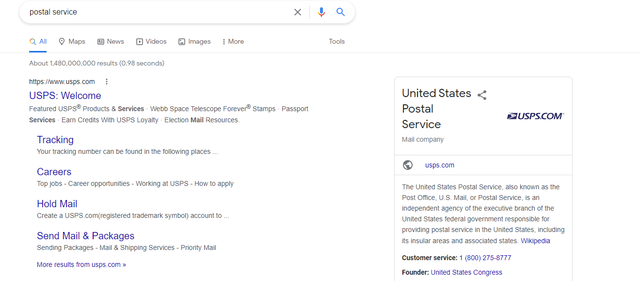The height and width of the screenshot is (281, 640).
Task: Open the Hold Mail sitelink
Action: point(57,204)
